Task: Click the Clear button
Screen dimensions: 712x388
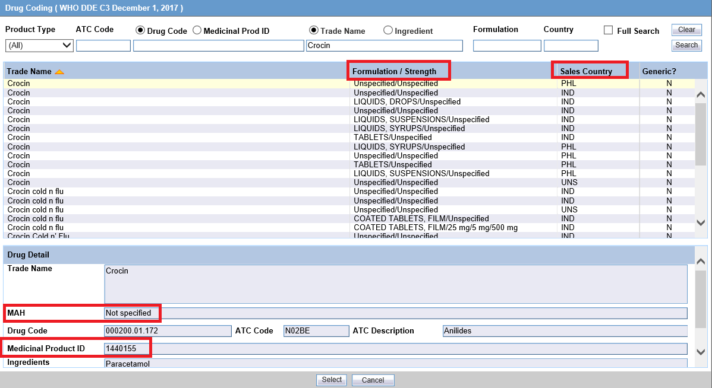Action: click(686, 30)
